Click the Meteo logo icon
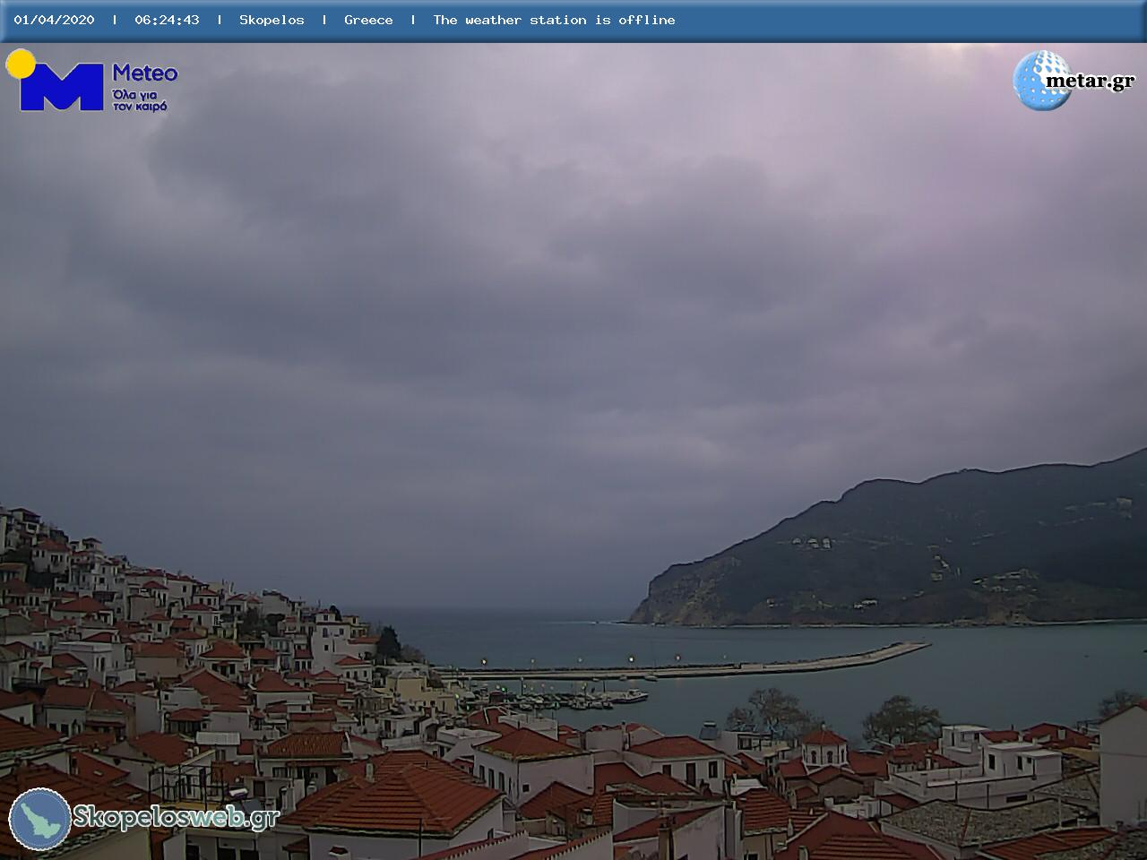The width and height of the screenshot is (1147, 860). tap(56, 81)
